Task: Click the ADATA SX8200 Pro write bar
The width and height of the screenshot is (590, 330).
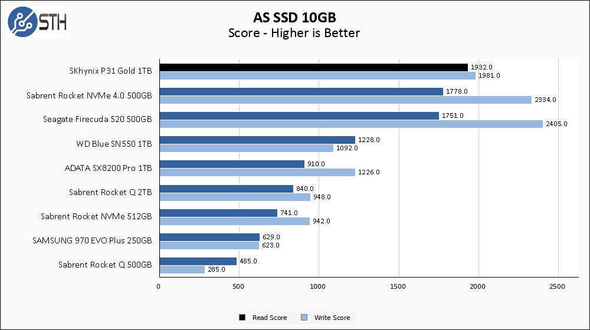Action: [257, 173]
